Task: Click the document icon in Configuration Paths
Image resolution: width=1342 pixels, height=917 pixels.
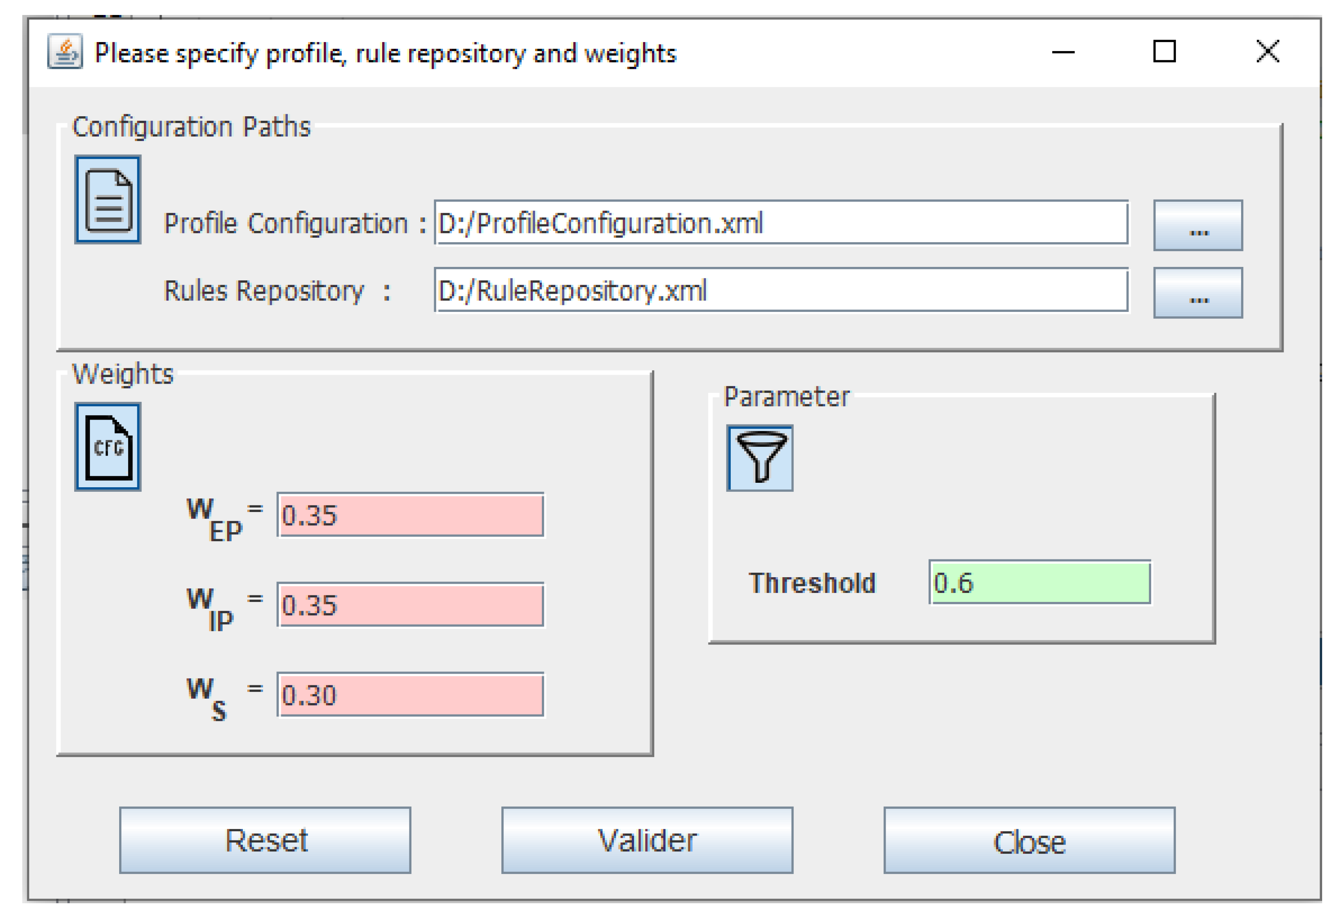Action: tap(108, 200)
